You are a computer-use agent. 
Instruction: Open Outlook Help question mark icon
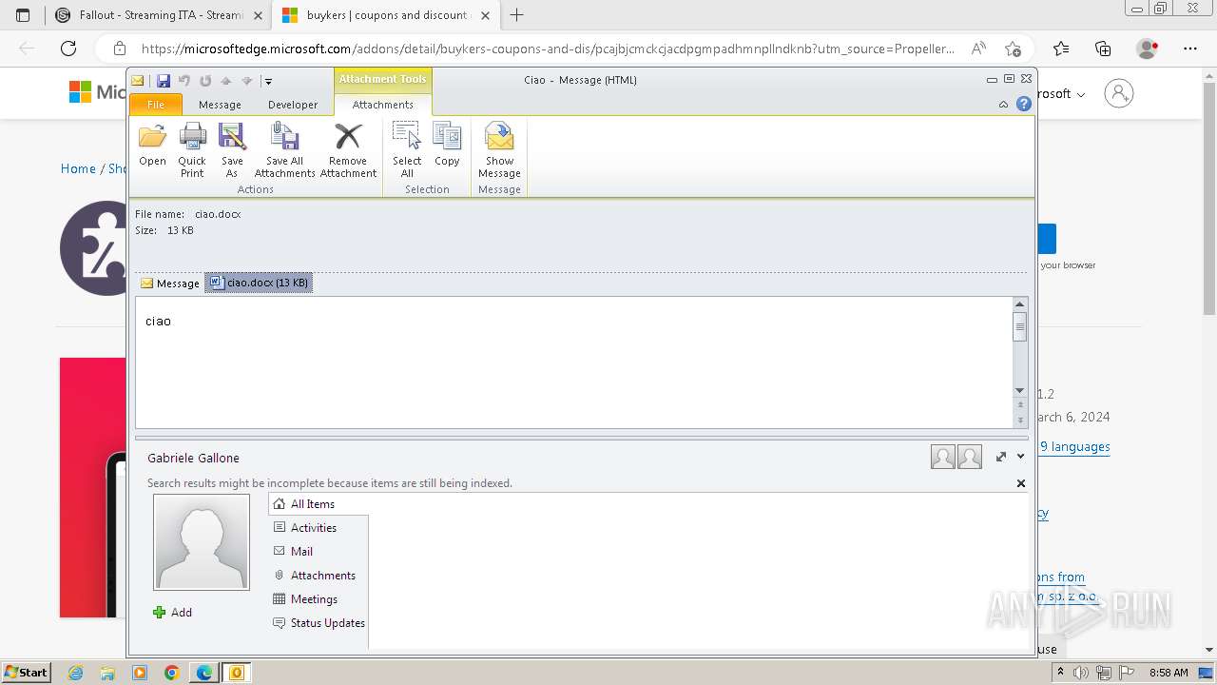[x=1024, y=105]
